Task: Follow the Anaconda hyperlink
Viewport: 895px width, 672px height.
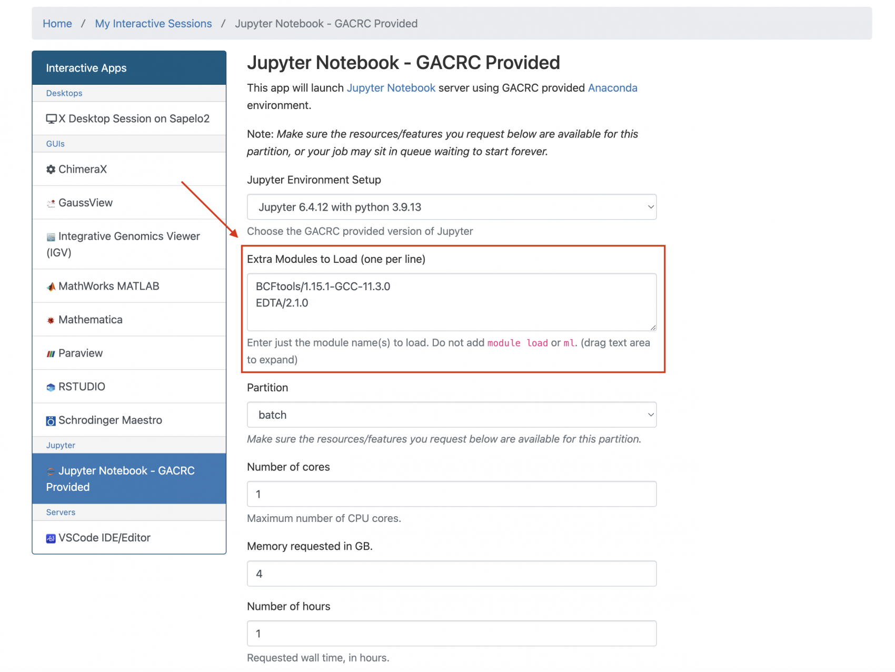Action: point(612,87)
